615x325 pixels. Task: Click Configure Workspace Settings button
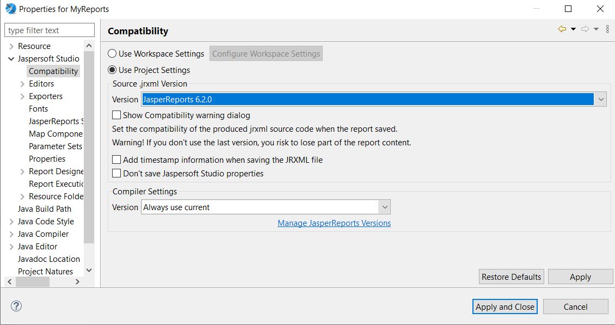266,53
